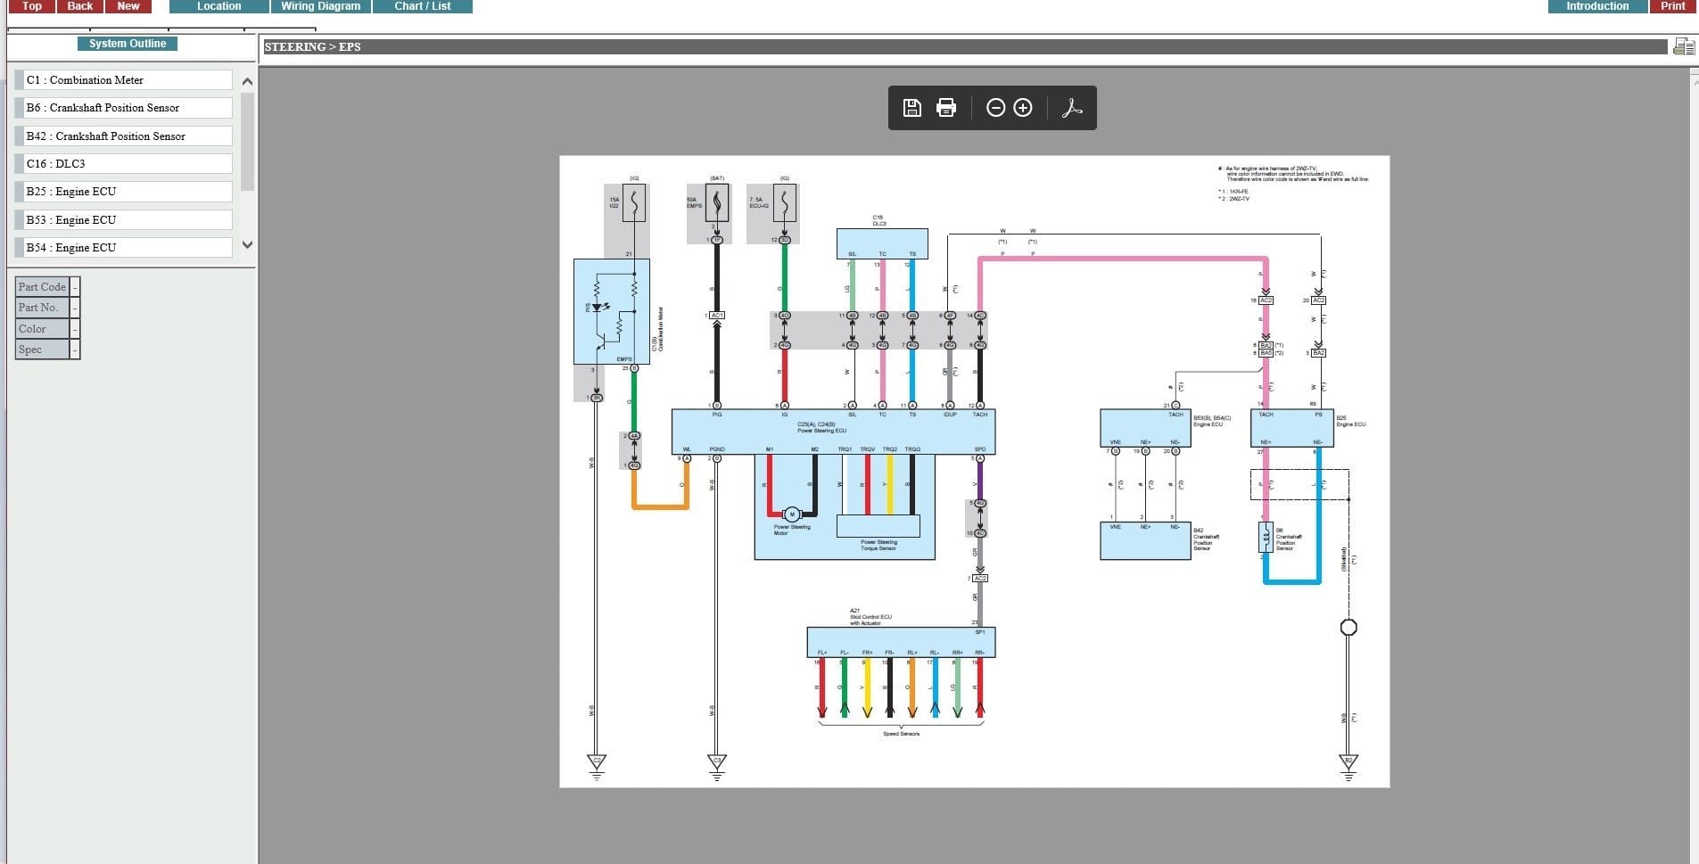Open the Location tab
This screenshot has height=864, width=1699.
(x=219, y=6)
